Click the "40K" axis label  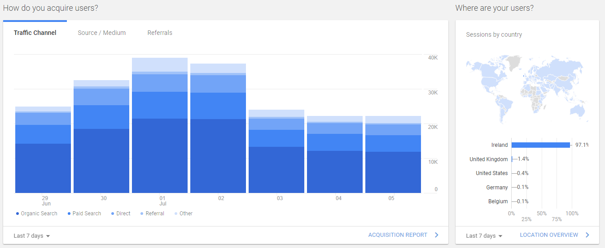click(x=433, y=58)
